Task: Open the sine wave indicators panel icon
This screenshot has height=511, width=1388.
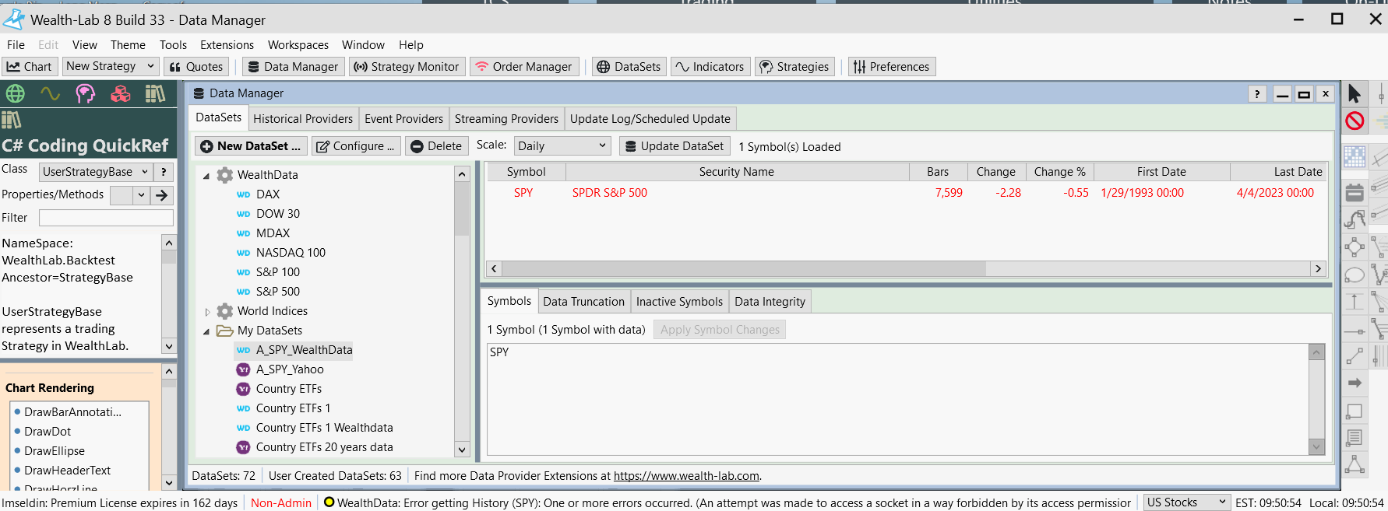Action: tap(50, 94)
